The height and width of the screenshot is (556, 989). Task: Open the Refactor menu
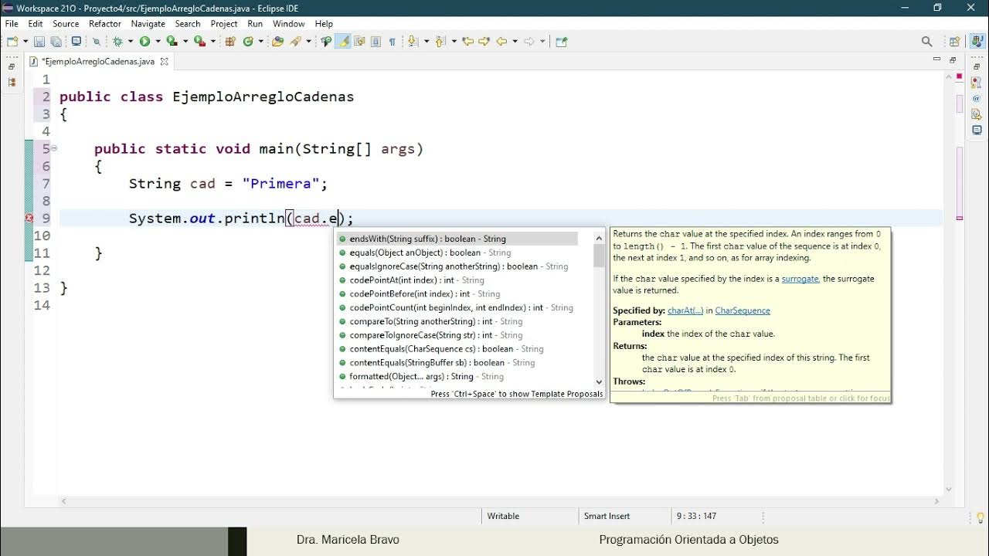tap(105, 24)
